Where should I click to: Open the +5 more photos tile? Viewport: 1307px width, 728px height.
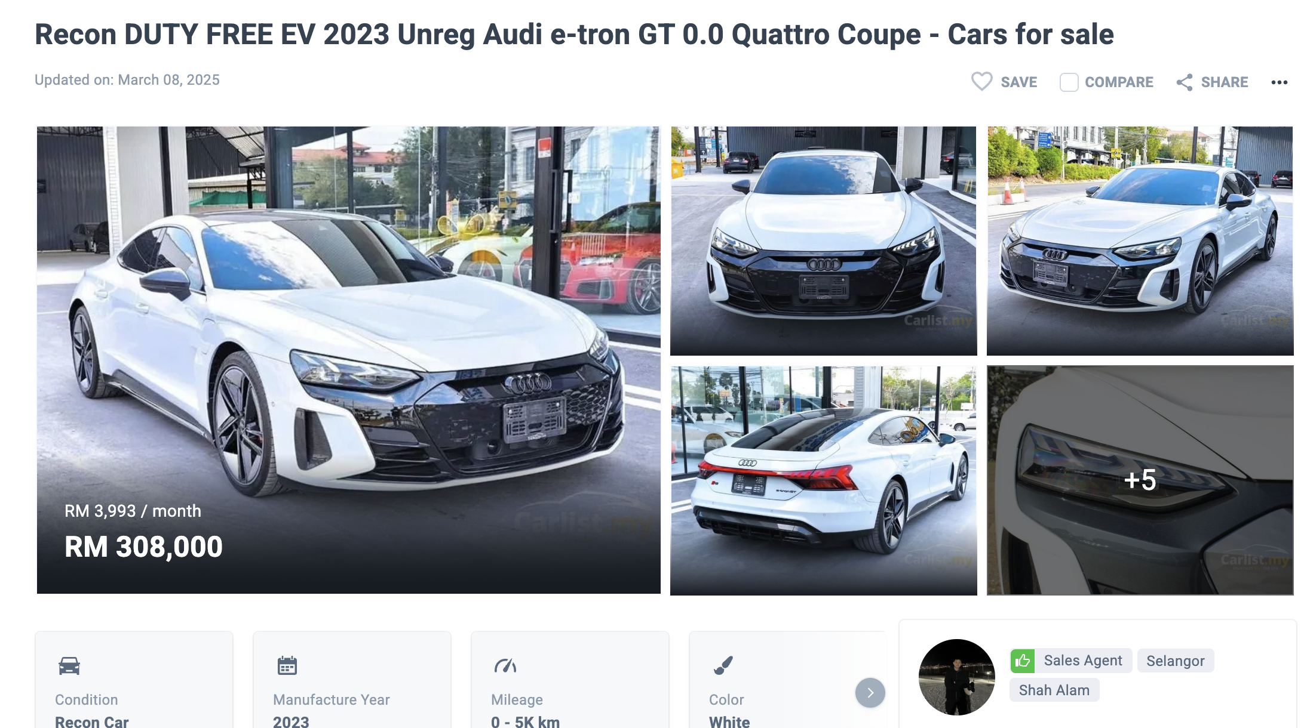[x=1140, y=480]
